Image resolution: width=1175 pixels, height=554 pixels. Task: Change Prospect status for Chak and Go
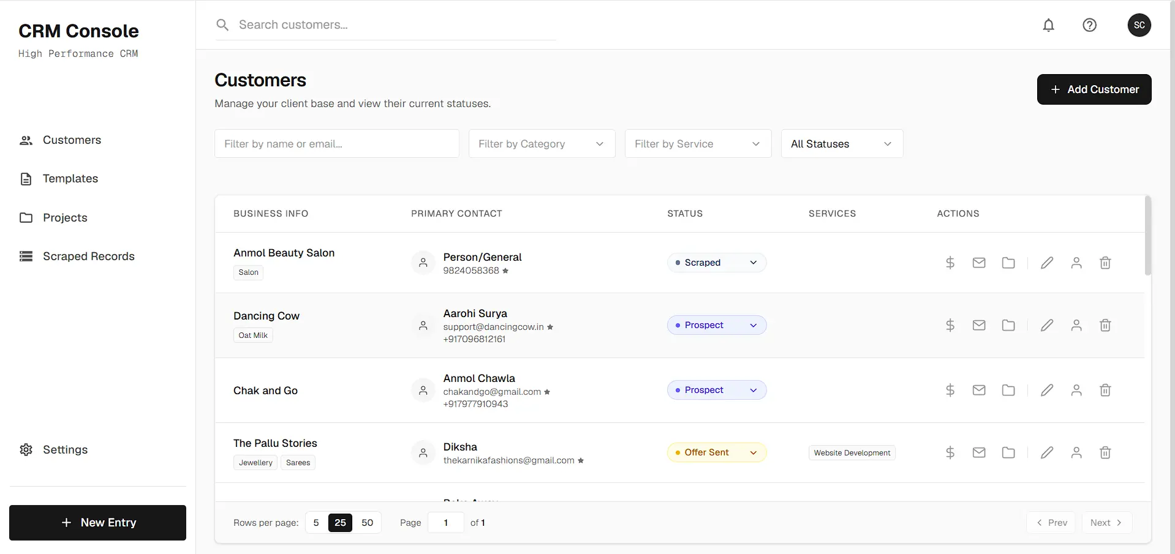click(x=717, y=390)
